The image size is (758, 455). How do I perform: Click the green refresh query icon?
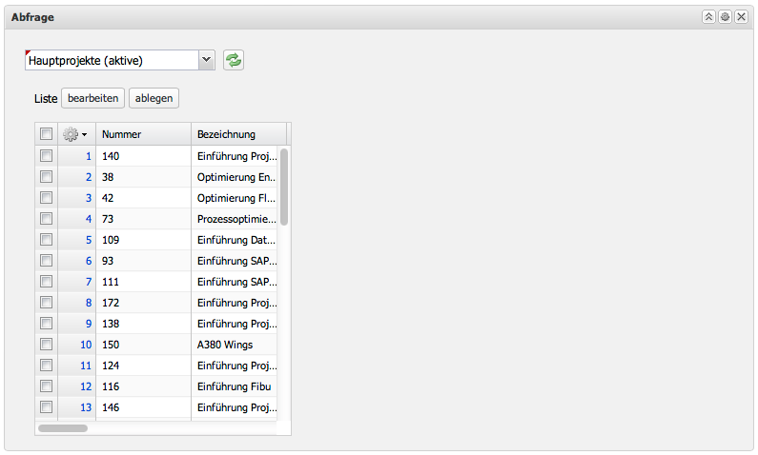point(234,60)
